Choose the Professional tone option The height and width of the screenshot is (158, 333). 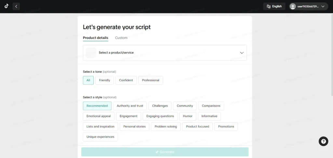(x=151, y=80)
